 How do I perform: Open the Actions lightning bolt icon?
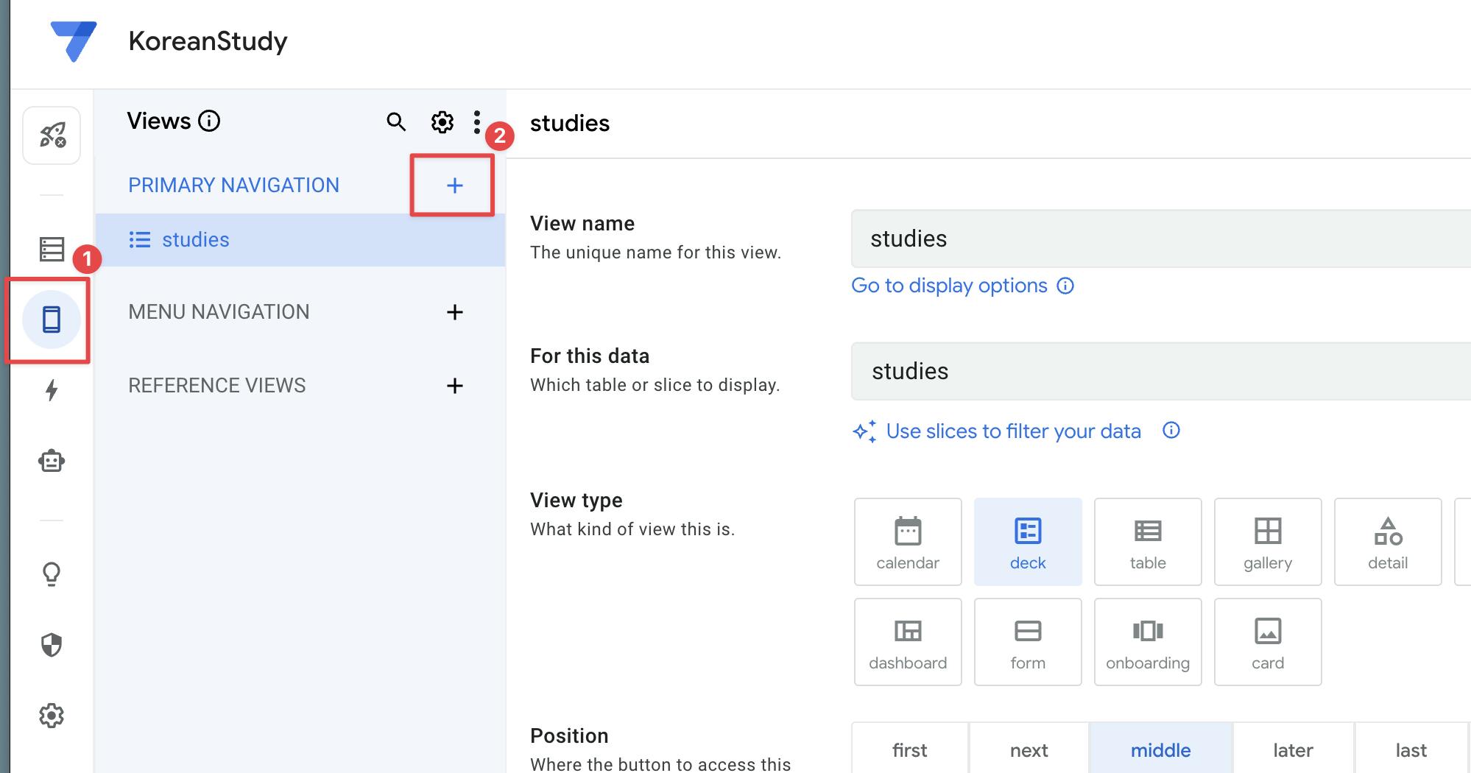[x=52, y=390]
